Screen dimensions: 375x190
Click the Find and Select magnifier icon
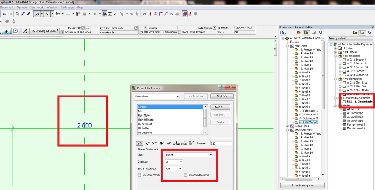click(18, 14)
